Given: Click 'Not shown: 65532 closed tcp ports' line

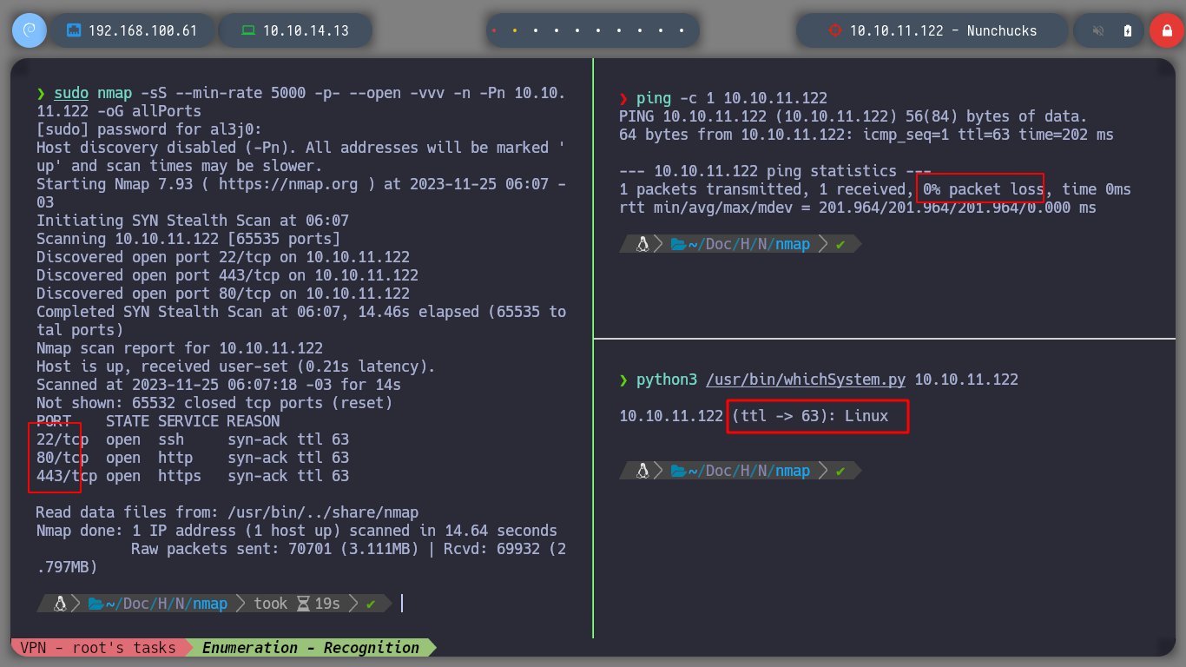Looking at the screenshot, I should pos(214,403).
